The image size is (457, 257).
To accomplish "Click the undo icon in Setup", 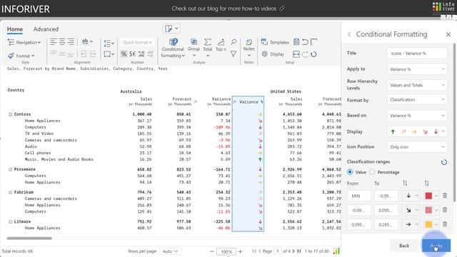I will 305,42.
